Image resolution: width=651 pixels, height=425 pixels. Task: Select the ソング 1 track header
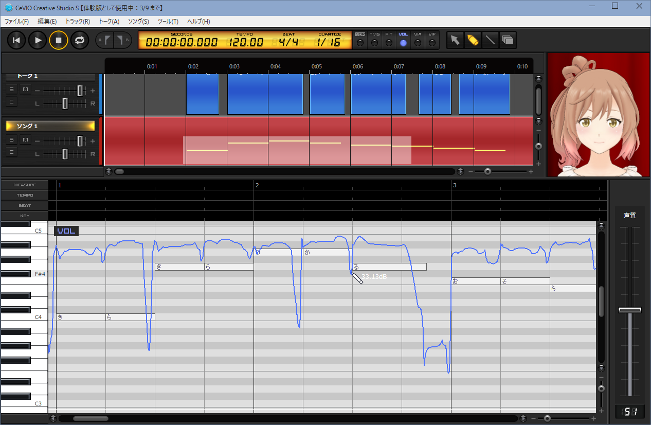pos(50,126)
